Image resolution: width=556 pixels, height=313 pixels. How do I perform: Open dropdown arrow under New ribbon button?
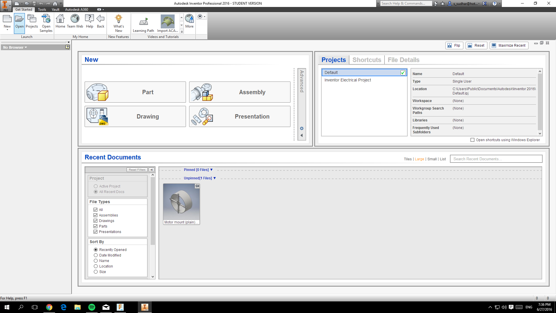(x=7, y=30)
